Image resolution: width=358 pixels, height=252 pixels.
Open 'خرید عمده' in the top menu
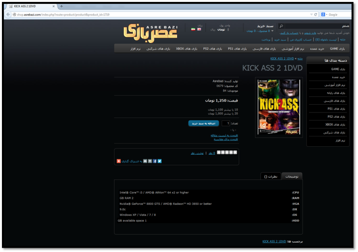tap(317, 49)
